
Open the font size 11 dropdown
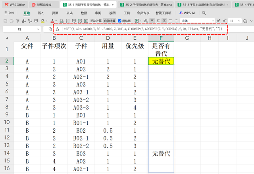click(239, 21)
